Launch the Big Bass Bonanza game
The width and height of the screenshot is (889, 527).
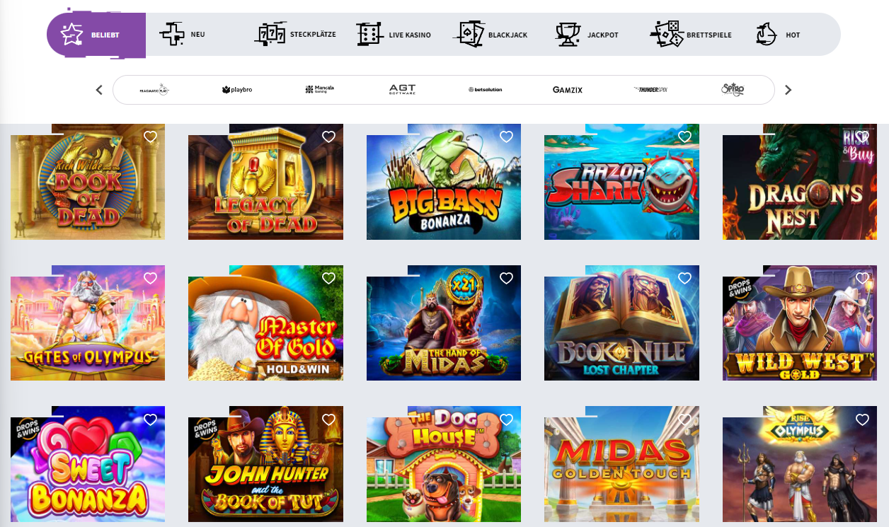(444, 182)
